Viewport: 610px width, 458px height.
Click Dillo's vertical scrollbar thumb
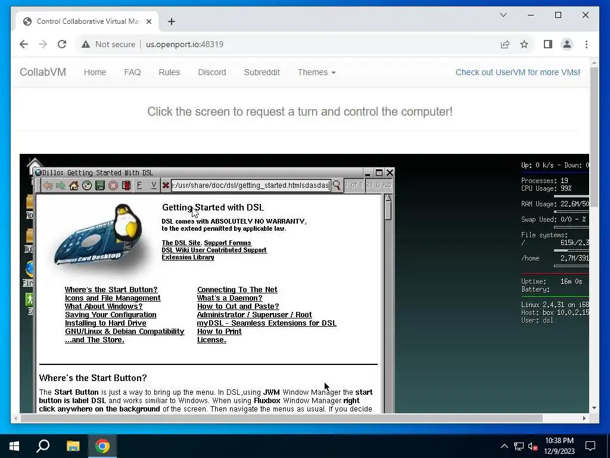[388, 212]
